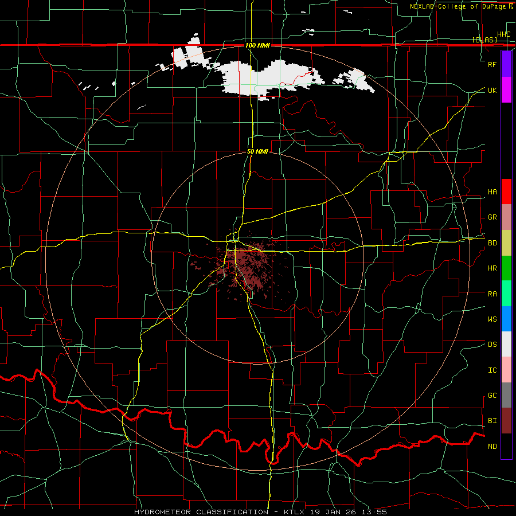Click the 50 NMI range ring label
Screen dimensions: 516x516
[257, 151]
